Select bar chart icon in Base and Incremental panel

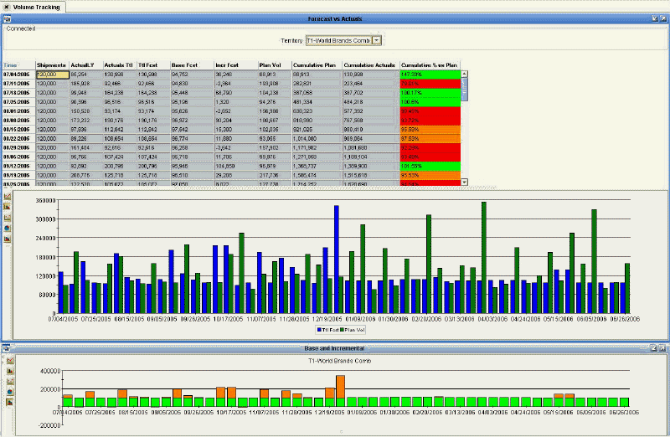pos(10,371)
